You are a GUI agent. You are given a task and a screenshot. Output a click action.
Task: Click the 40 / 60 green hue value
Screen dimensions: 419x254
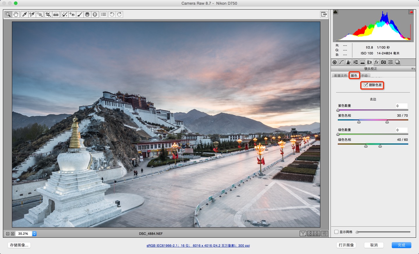(402, 140)
